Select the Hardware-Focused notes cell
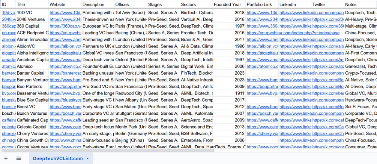The height and width of the screenshot is (164, 377). pos(360,100)
